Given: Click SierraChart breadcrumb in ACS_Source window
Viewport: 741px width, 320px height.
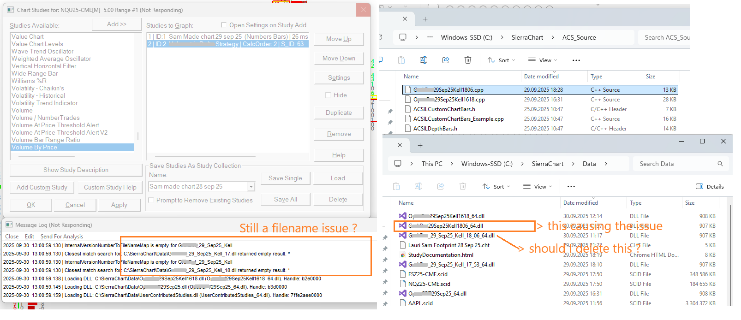Looking at the screenshot, I should click(x=527, y=37).
